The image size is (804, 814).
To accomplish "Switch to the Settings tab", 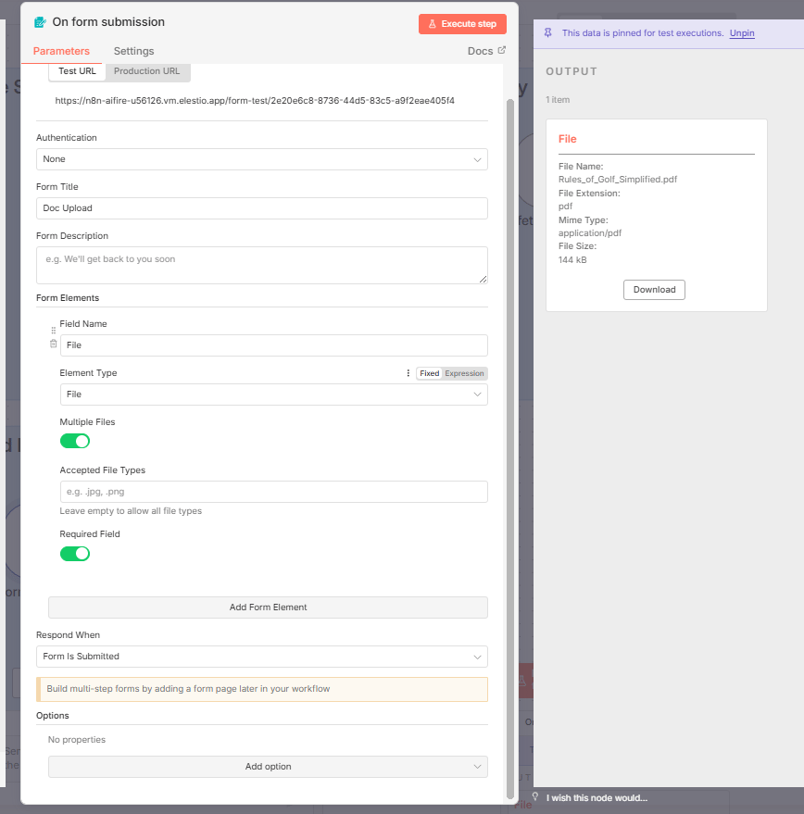I will click(134, 51).
